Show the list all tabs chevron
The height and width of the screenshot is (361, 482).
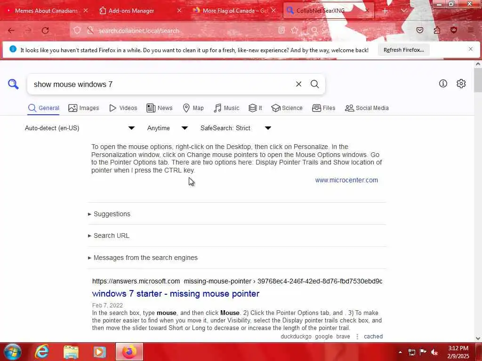point(404,11)
